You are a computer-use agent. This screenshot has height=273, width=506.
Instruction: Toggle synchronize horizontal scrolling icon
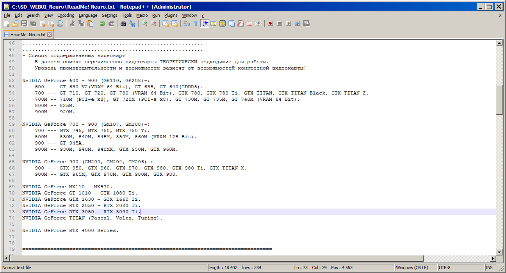(x=174, y=23)
